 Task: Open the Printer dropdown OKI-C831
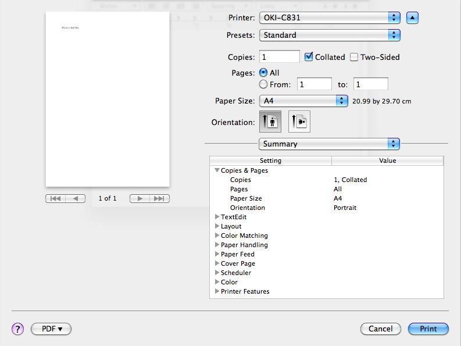330,17
